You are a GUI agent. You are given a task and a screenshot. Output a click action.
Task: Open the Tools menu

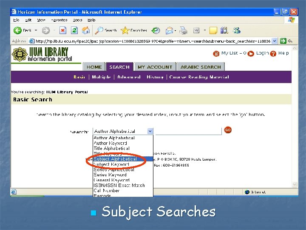[77, 20]
